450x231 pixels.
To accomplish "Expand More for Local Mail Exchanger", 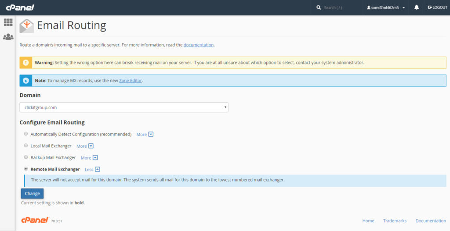I will [x=85, y=146].
